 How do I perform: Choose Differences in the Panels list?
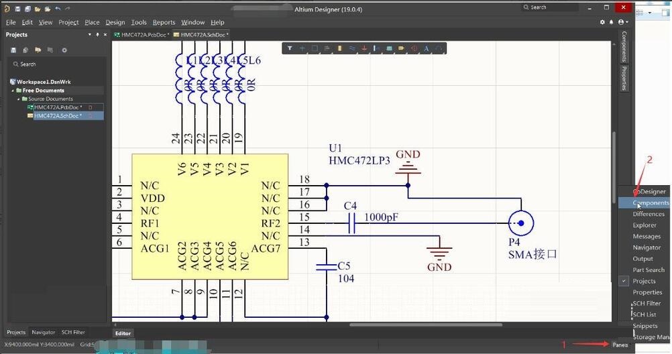coord(644,214)
